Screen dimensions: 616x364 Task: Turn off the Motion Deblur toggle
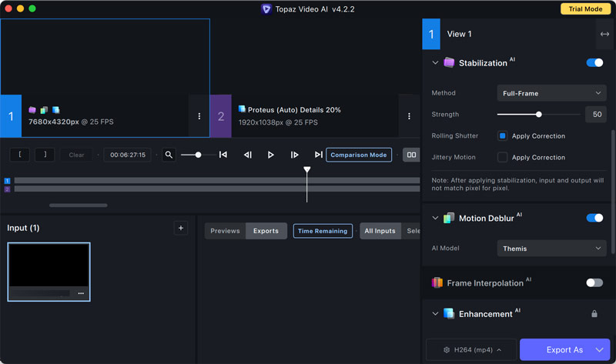click(x=594, y=218)
